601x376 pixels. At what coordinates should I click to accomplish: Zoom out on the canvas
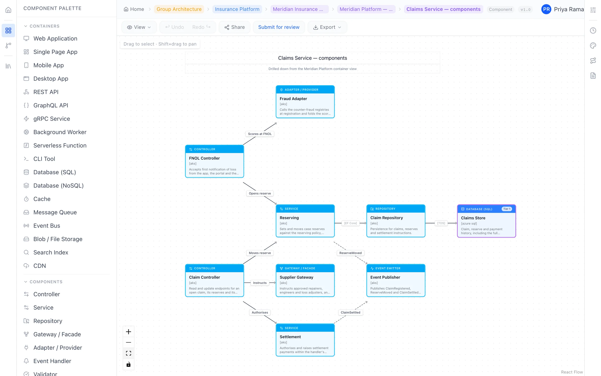[128, 342]
